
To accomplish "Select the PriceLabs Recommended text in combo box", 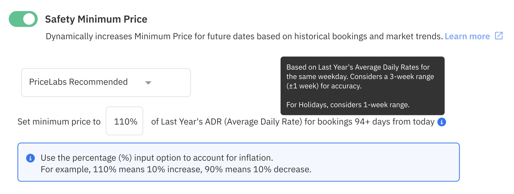I will click(78, 82).
